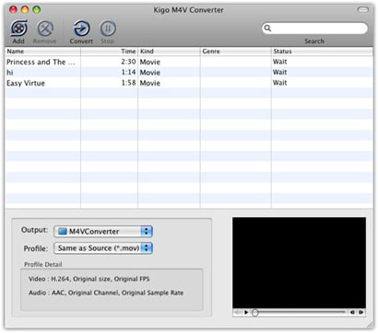Sort list by the Time column header
This screenshot has width=378, height=333.
pos(109,52)
